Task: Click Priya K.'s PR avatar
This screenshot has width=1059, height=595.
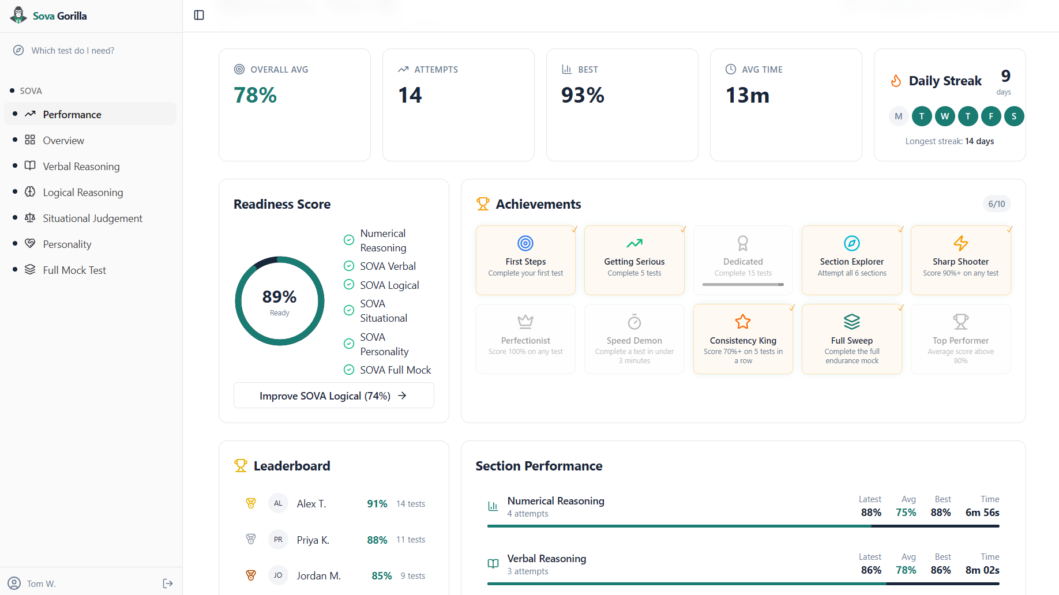Action: (278, 540)
